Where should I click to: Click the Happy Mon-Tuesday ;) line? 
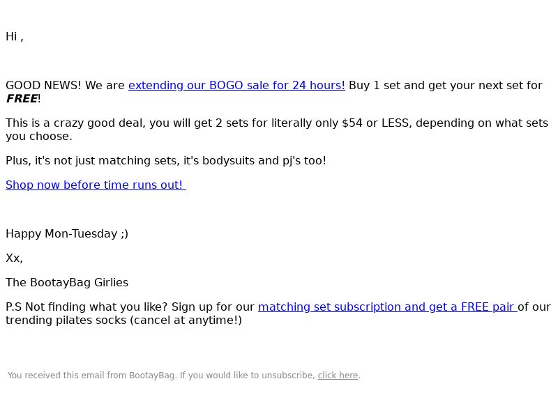67,234
